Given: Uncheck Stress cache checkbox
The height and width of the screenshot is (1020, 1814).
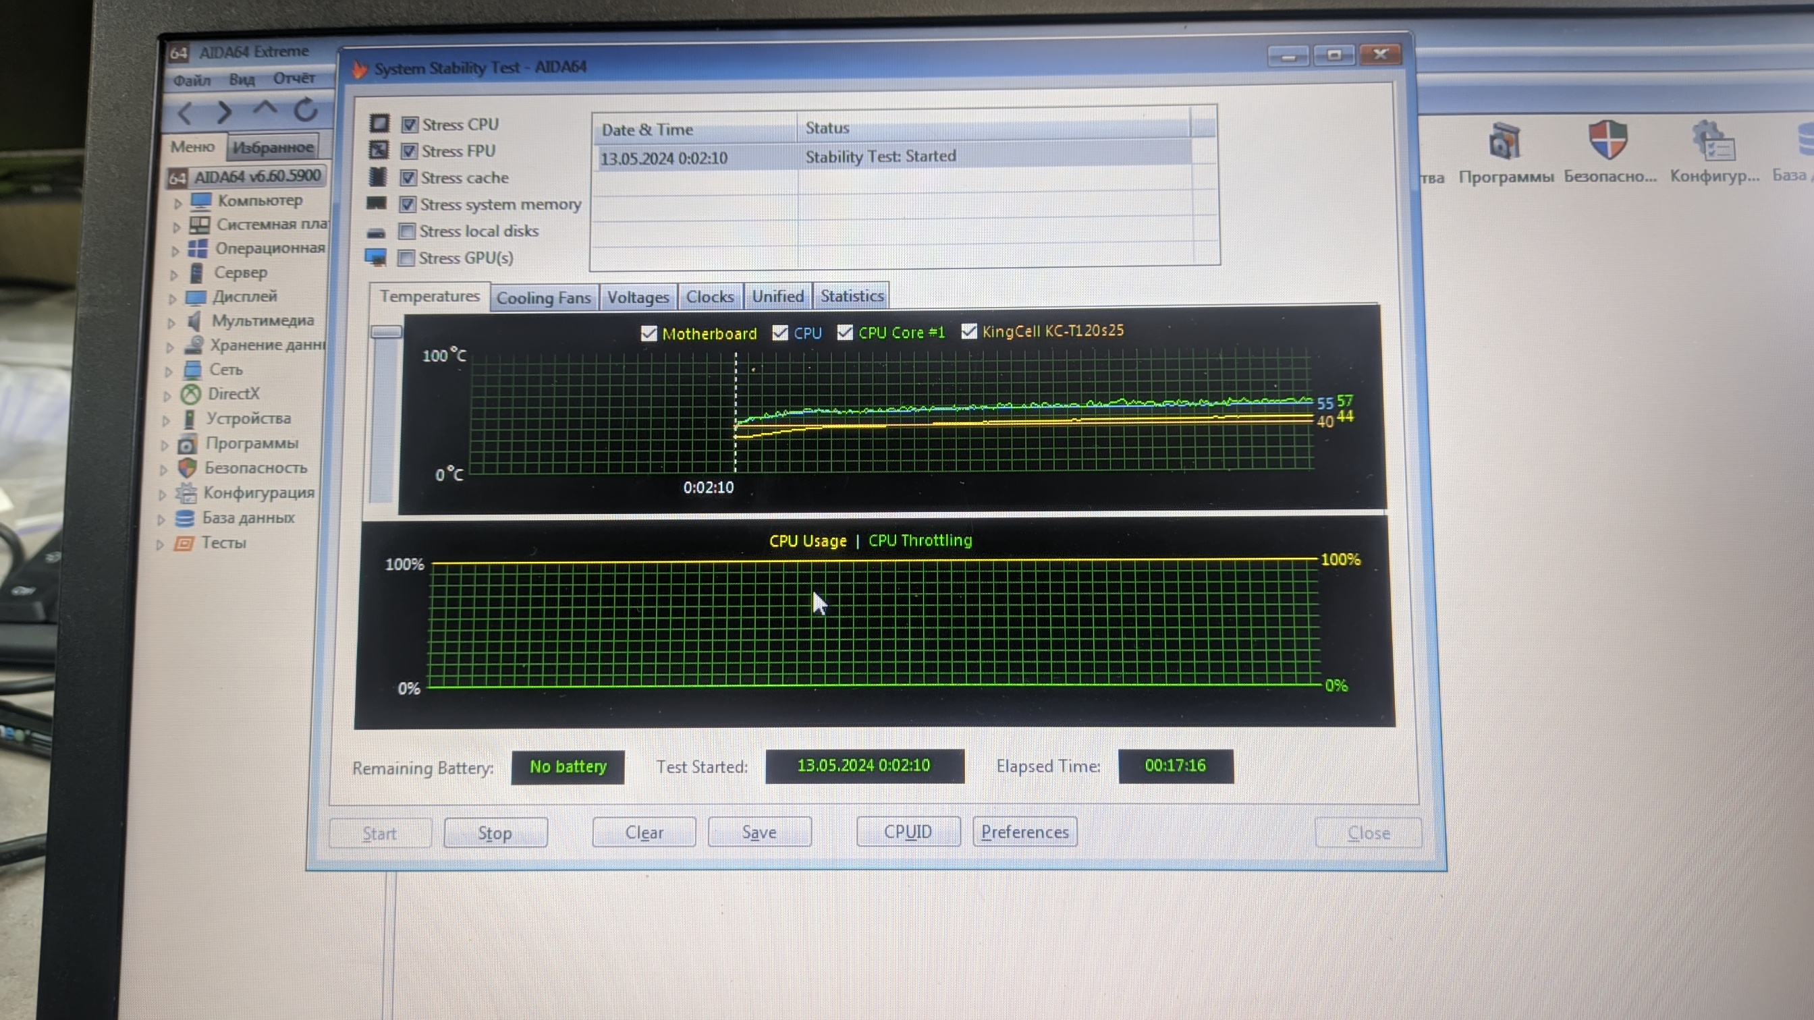Looking at the screenshot, I should pos(408,178).
